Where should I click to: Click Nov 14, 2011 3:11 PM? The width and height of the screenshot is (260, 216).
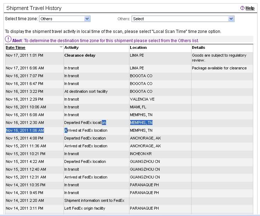pyautogui.click(x=24, y=208)
